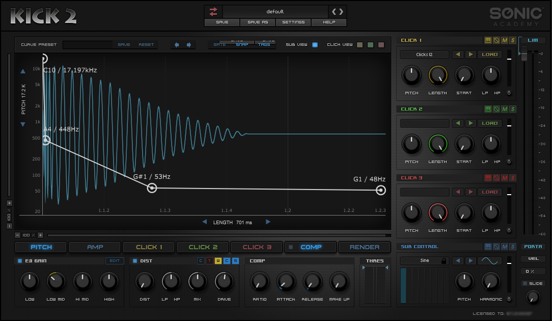
Task: Select previous Click 1 sample arrow
Action: point(458,55)
